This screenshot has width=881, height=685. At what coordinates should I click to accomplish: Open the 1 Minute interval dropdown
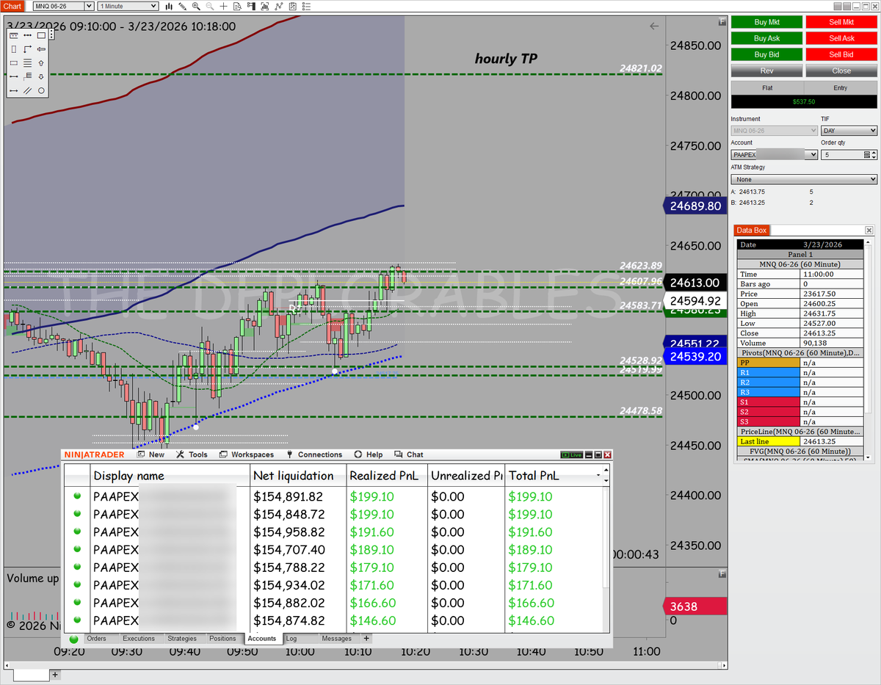128,6
